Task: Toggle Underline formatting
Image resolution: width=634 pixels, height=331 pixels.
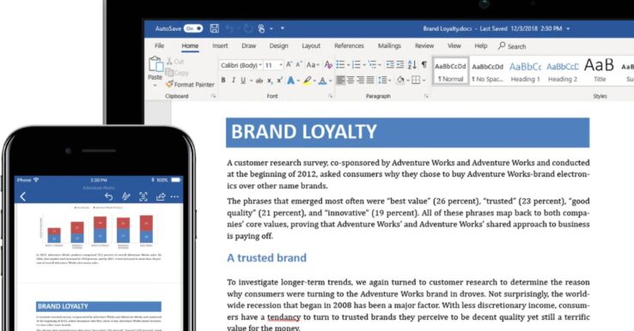Action: point(243,81)
